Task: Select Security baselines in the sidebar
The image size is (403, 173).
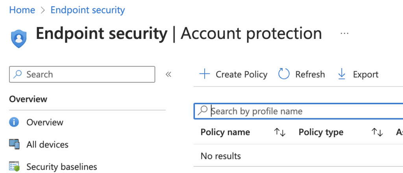Action: tap(61, 167)
